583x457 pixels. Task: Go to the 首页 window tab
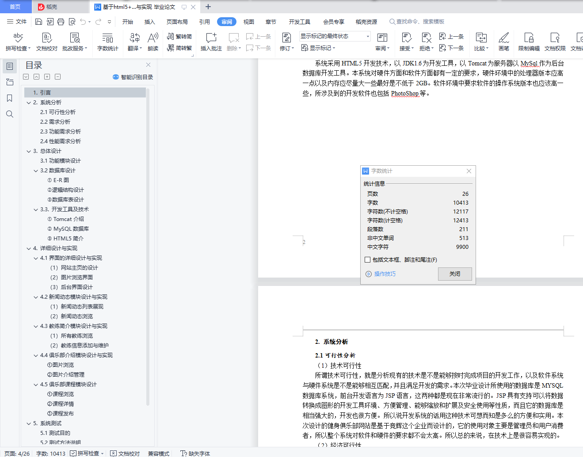[15, 7]
